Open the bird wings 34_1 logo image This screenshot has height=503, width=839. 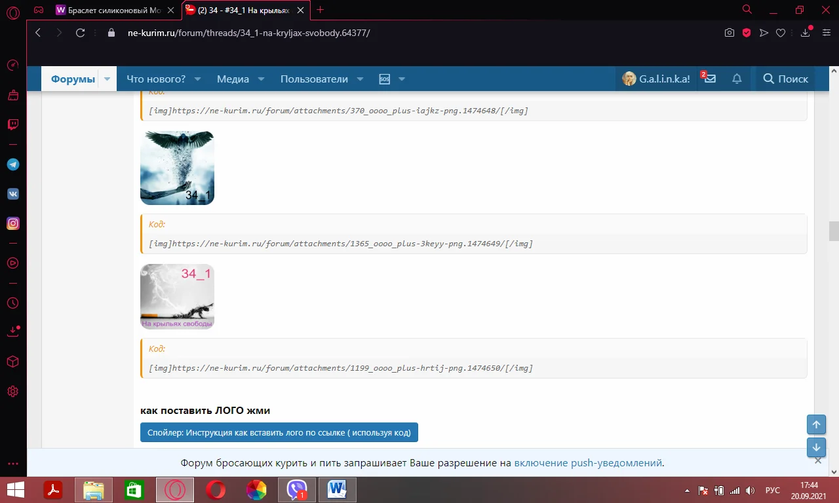[177, 168]
